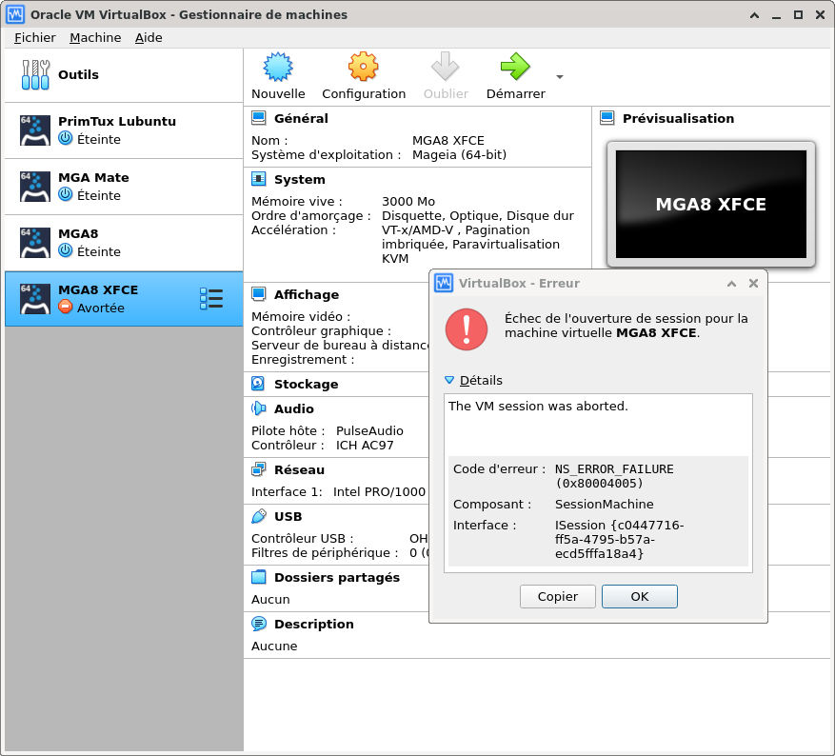
Task: Click the red exclamation error icon
Action: [467, 329]
